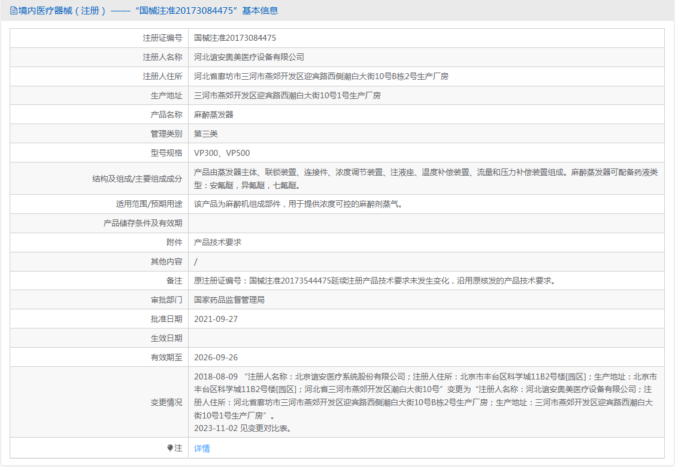Select expiry date 2026-09-26
The width and height of the screenshot is (675, 467).
point(216,357)
